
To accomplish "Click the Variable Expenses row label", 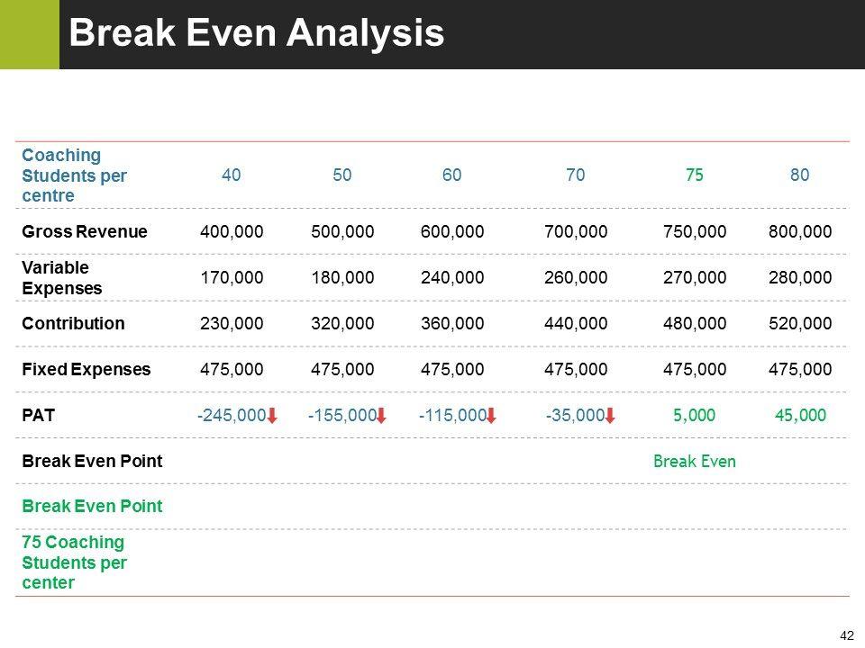I will 62,278.
